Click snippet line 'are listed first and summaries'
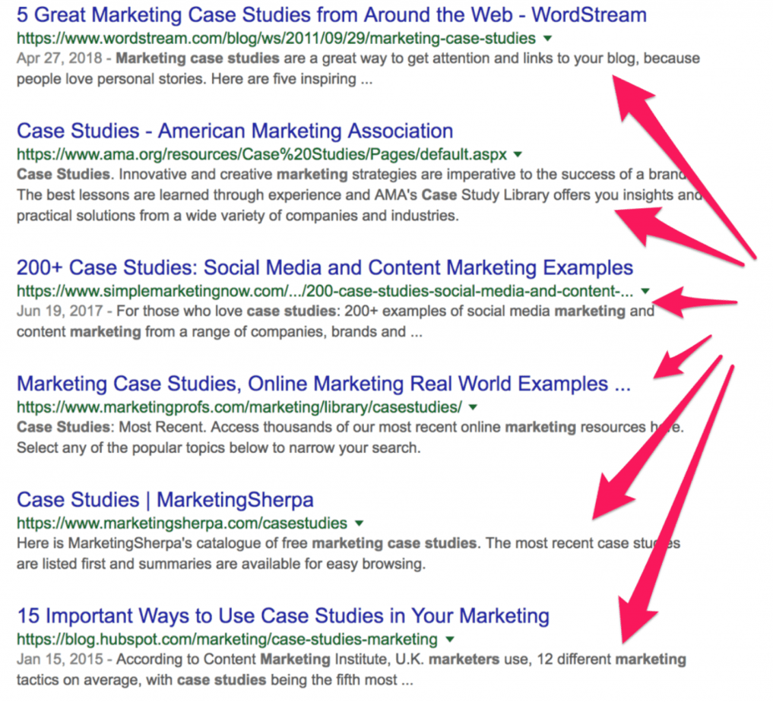The width and height of the screenshot is (773, 702). [x=221, y=564]
